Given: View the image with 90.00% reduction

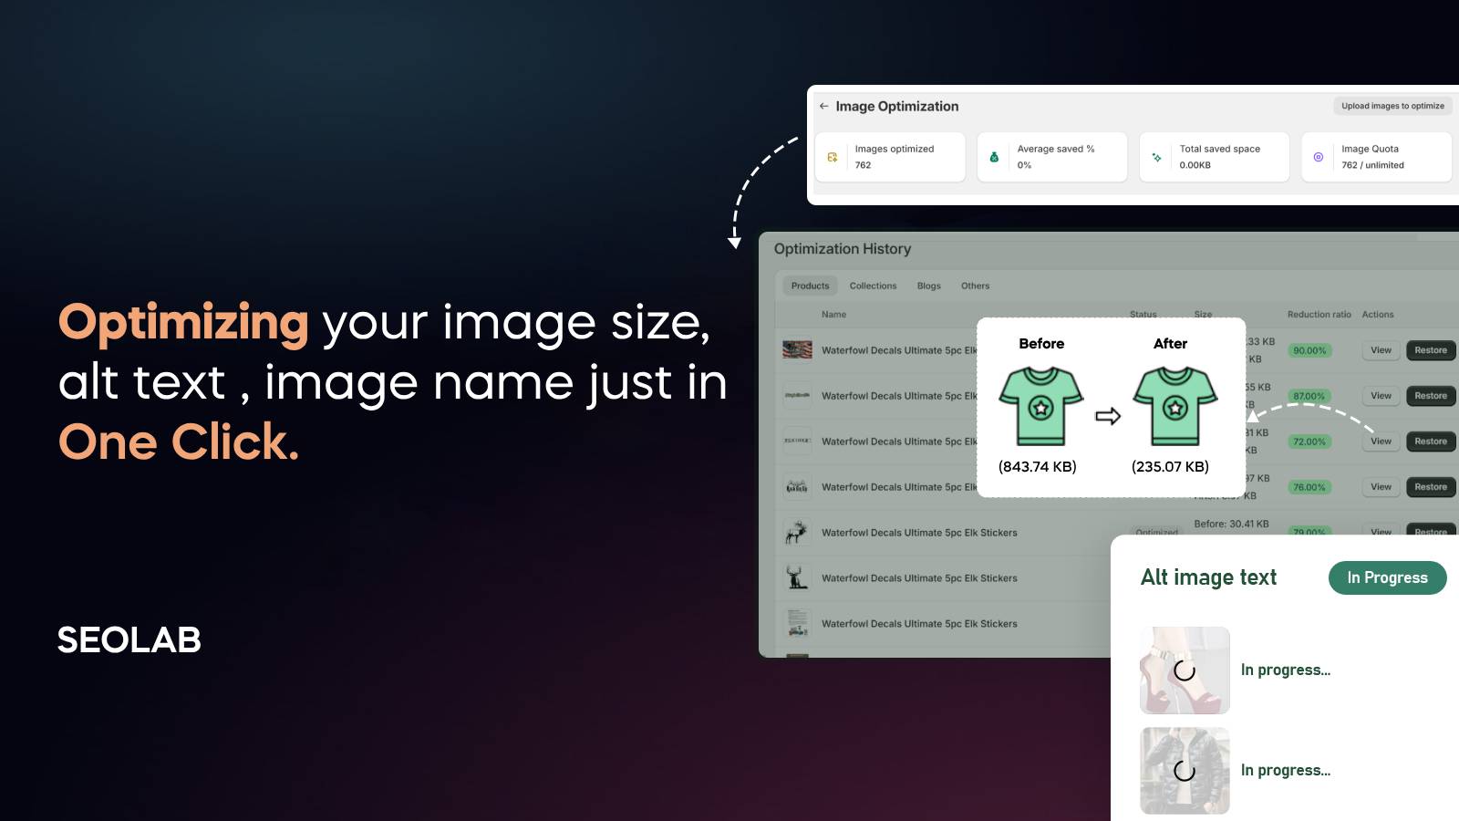Looking at the screenshot, I should pos(1381,350).
